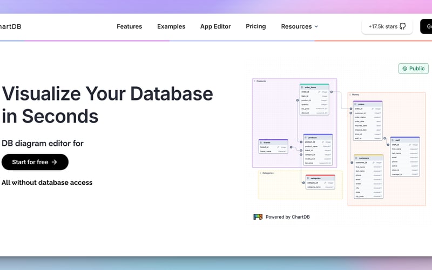Click the Public badge on diagram
Viewport: 432px width, 270px height.
[x=414, y=69]
